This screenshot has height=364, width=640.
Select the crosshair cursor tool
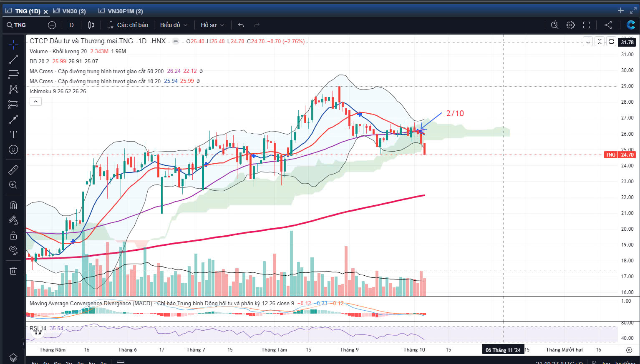pyautogui.click(x=13, y=44)
